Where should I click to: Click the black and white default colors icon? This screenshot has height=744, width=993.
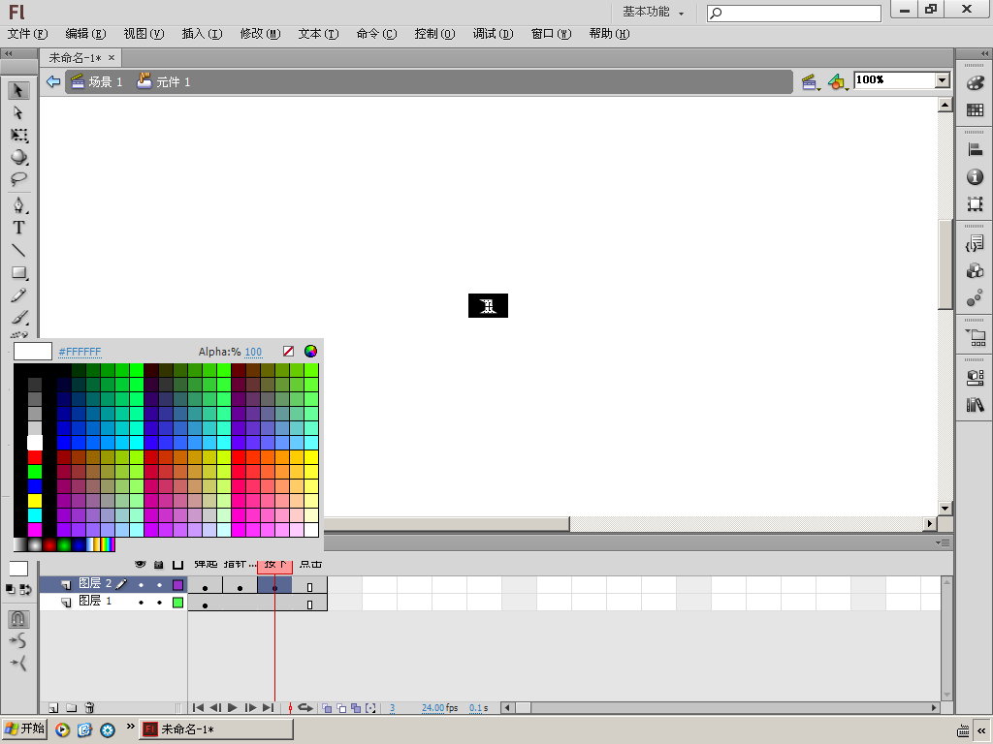tap(11, 590)
